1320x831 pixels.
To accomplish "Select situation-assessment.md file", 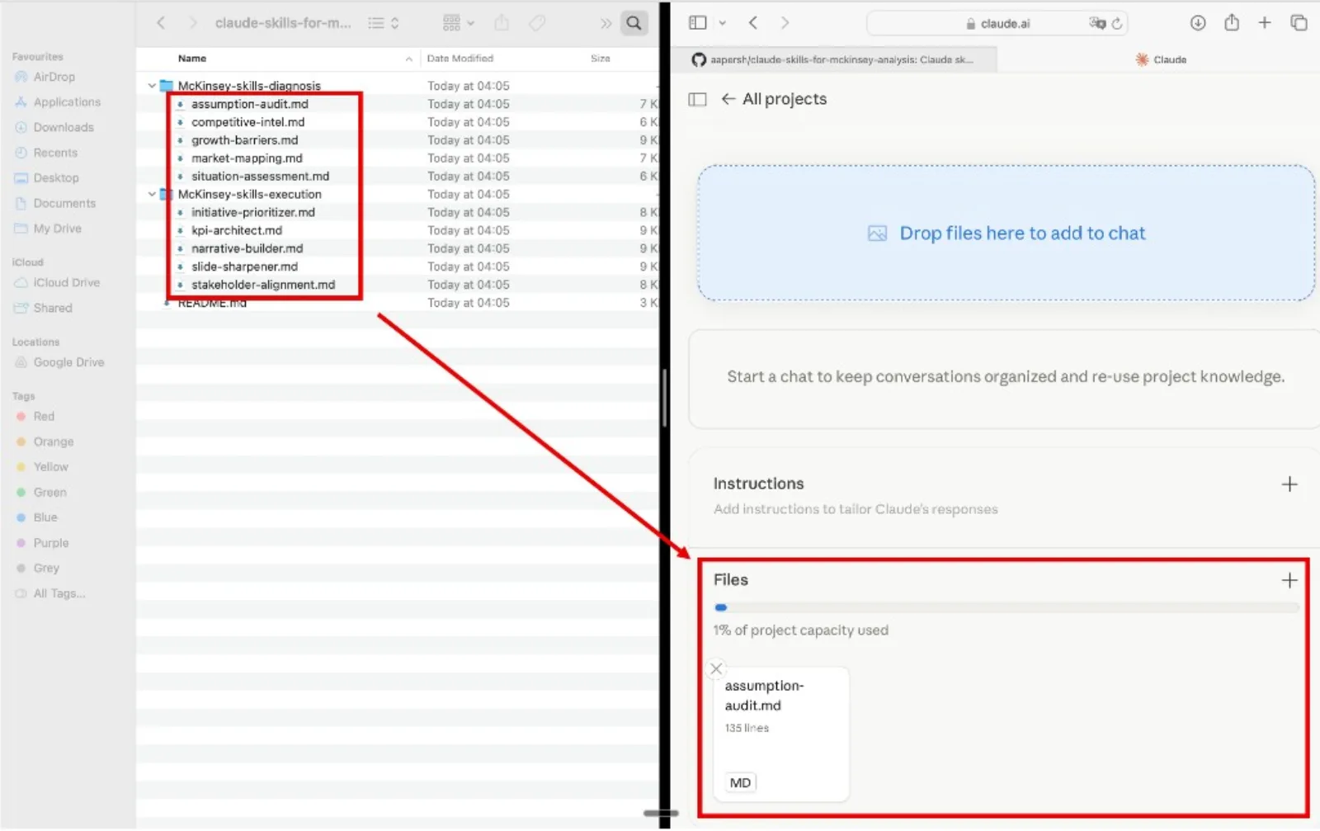I will (260, 177).
